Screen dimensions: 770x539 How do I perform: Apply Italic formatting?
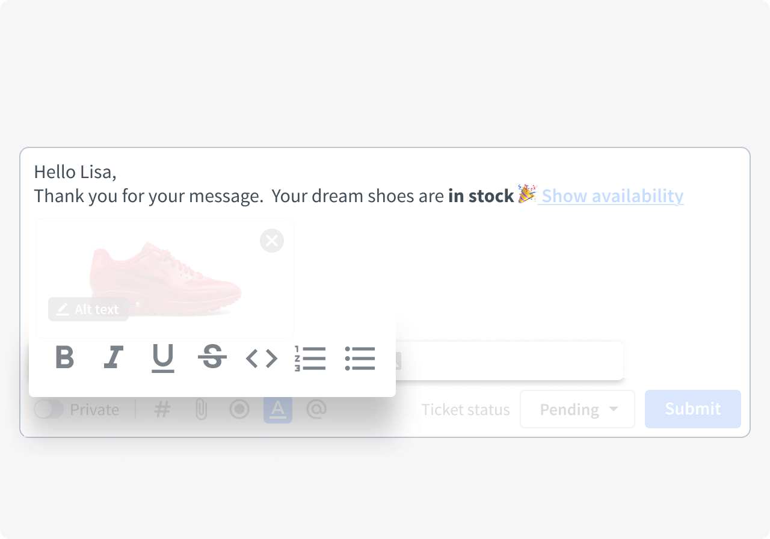[x=114, y=358]
